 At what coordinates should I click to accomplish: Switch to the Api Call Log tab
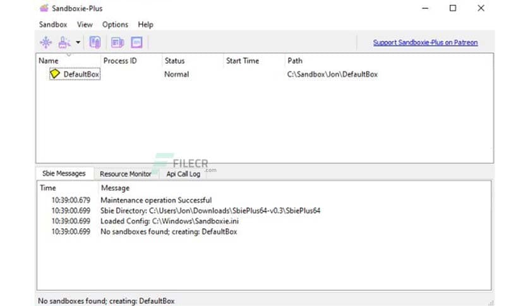pyautogui.click(x=183, y=174)
